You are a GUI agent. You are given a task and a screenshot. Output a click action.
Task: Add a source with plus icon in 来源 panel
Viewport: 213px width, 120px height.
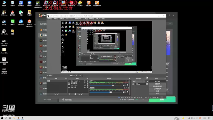pyautogui.click(x=69, y=94)
